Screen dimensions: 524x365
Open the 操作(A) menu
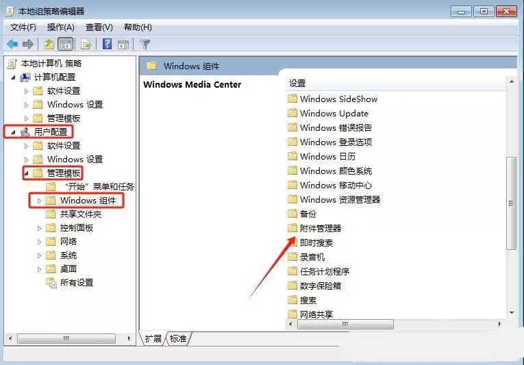coord(60,27)
